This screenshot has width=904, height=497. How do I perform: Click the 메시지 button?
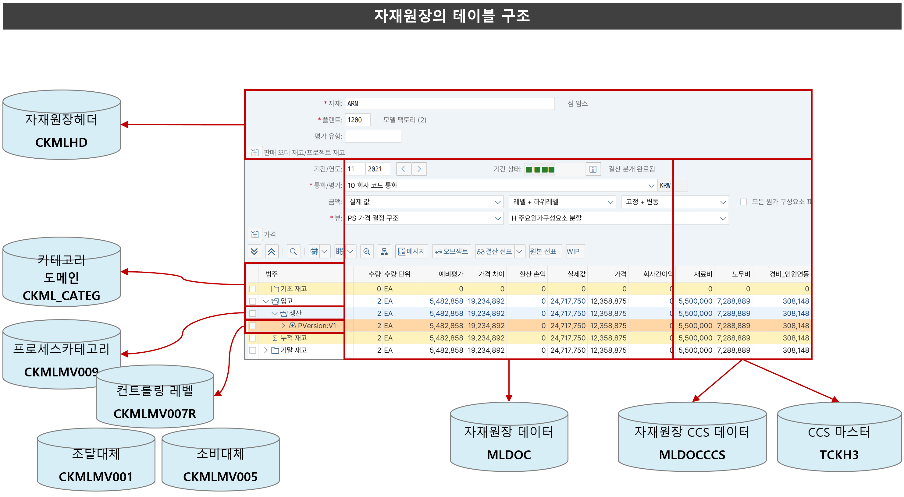(411, 252)
